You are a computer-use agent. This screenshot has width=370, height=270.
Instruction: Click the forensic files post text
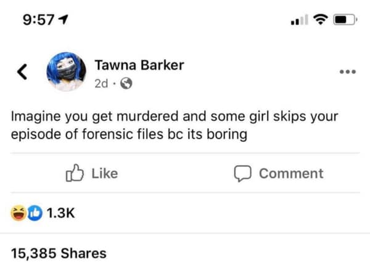click(x=175, y=125)
